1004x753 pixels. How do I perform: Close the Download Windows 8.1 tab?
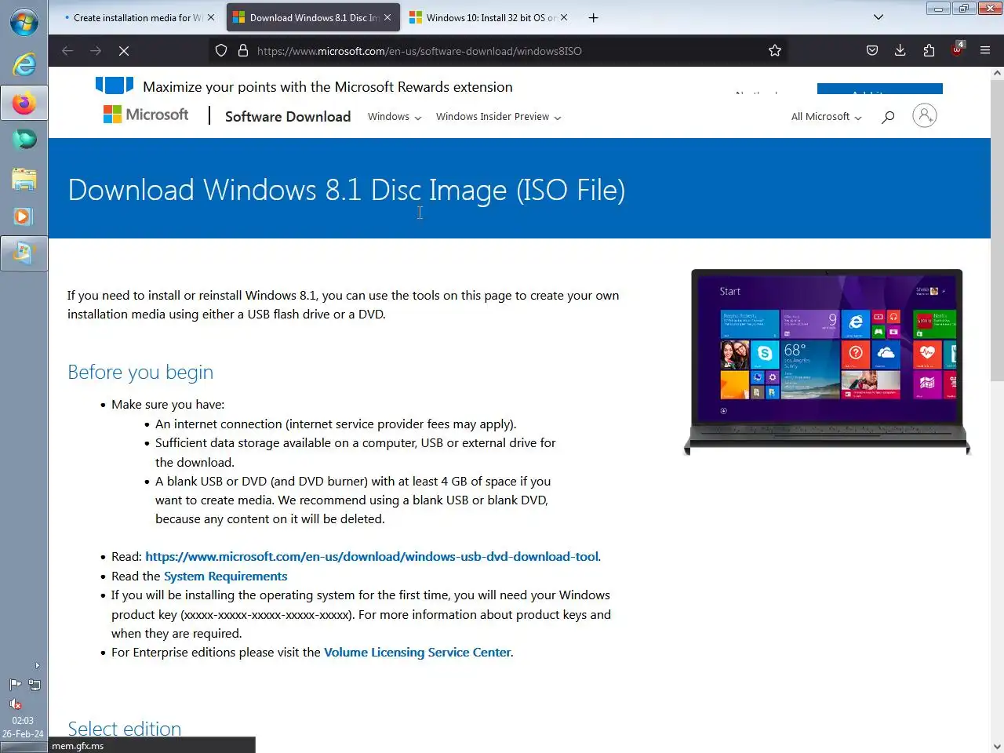[x=387, y=17]
